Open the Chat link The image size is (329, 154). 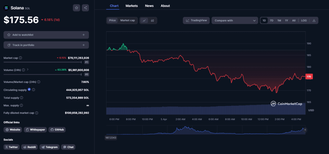tap(68, 147)
